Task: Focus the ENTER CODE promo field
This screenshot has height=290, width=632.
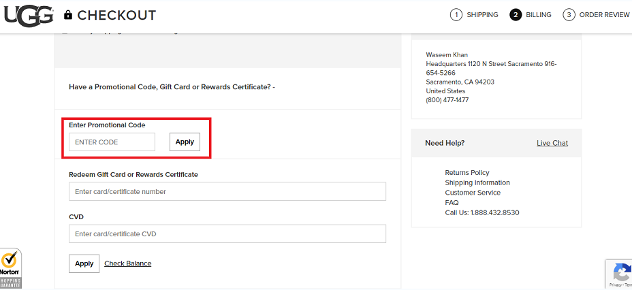Action: 112,142
